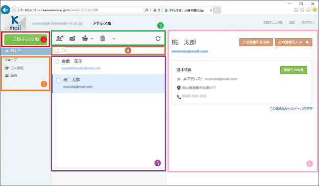Select the personal address book entry
Viewport: 319px width, 186px height.
click(x=26, y=51)
